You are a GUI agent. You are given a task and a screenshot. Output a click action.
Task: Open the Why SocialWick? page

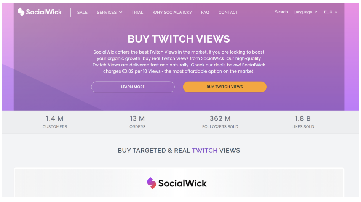(x=172, y=13)
